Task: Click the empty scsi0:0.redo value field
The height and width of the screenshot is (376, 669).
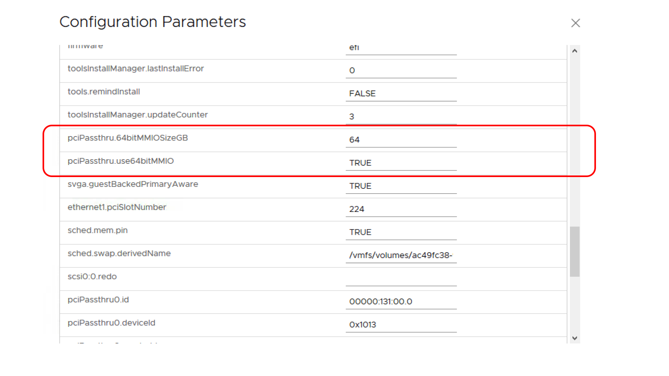Action: (401, 279)
